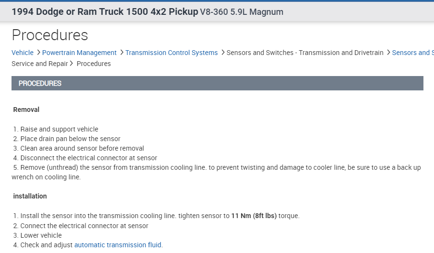Click the installation section heading
This screenshot has width=434, height=253.
click(30, 196)
